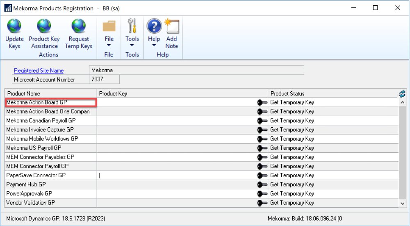Select Mekorma Mobile Workflows GP product name
Viewport: 410px width, 226px height.
point(42,139)
